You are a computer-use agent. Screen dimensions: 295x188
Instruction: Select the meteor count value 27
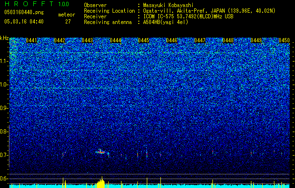(68, 22)
